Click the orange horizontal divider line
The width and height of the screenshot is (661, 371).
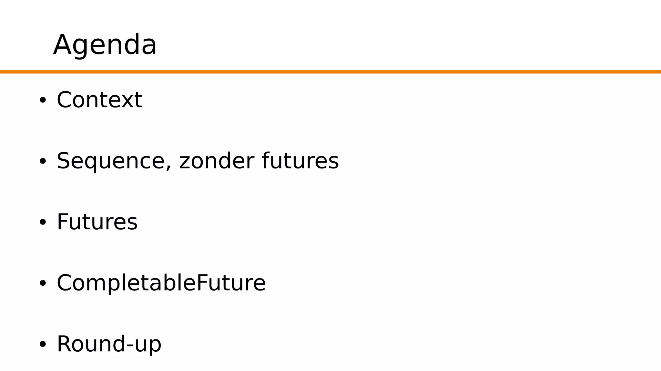[330, 72]
